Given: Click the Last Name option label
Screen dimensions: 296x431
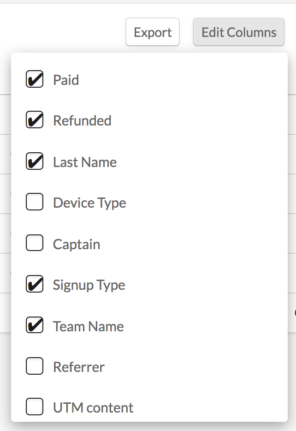Looking at the screenshot, I should (85, 162).
